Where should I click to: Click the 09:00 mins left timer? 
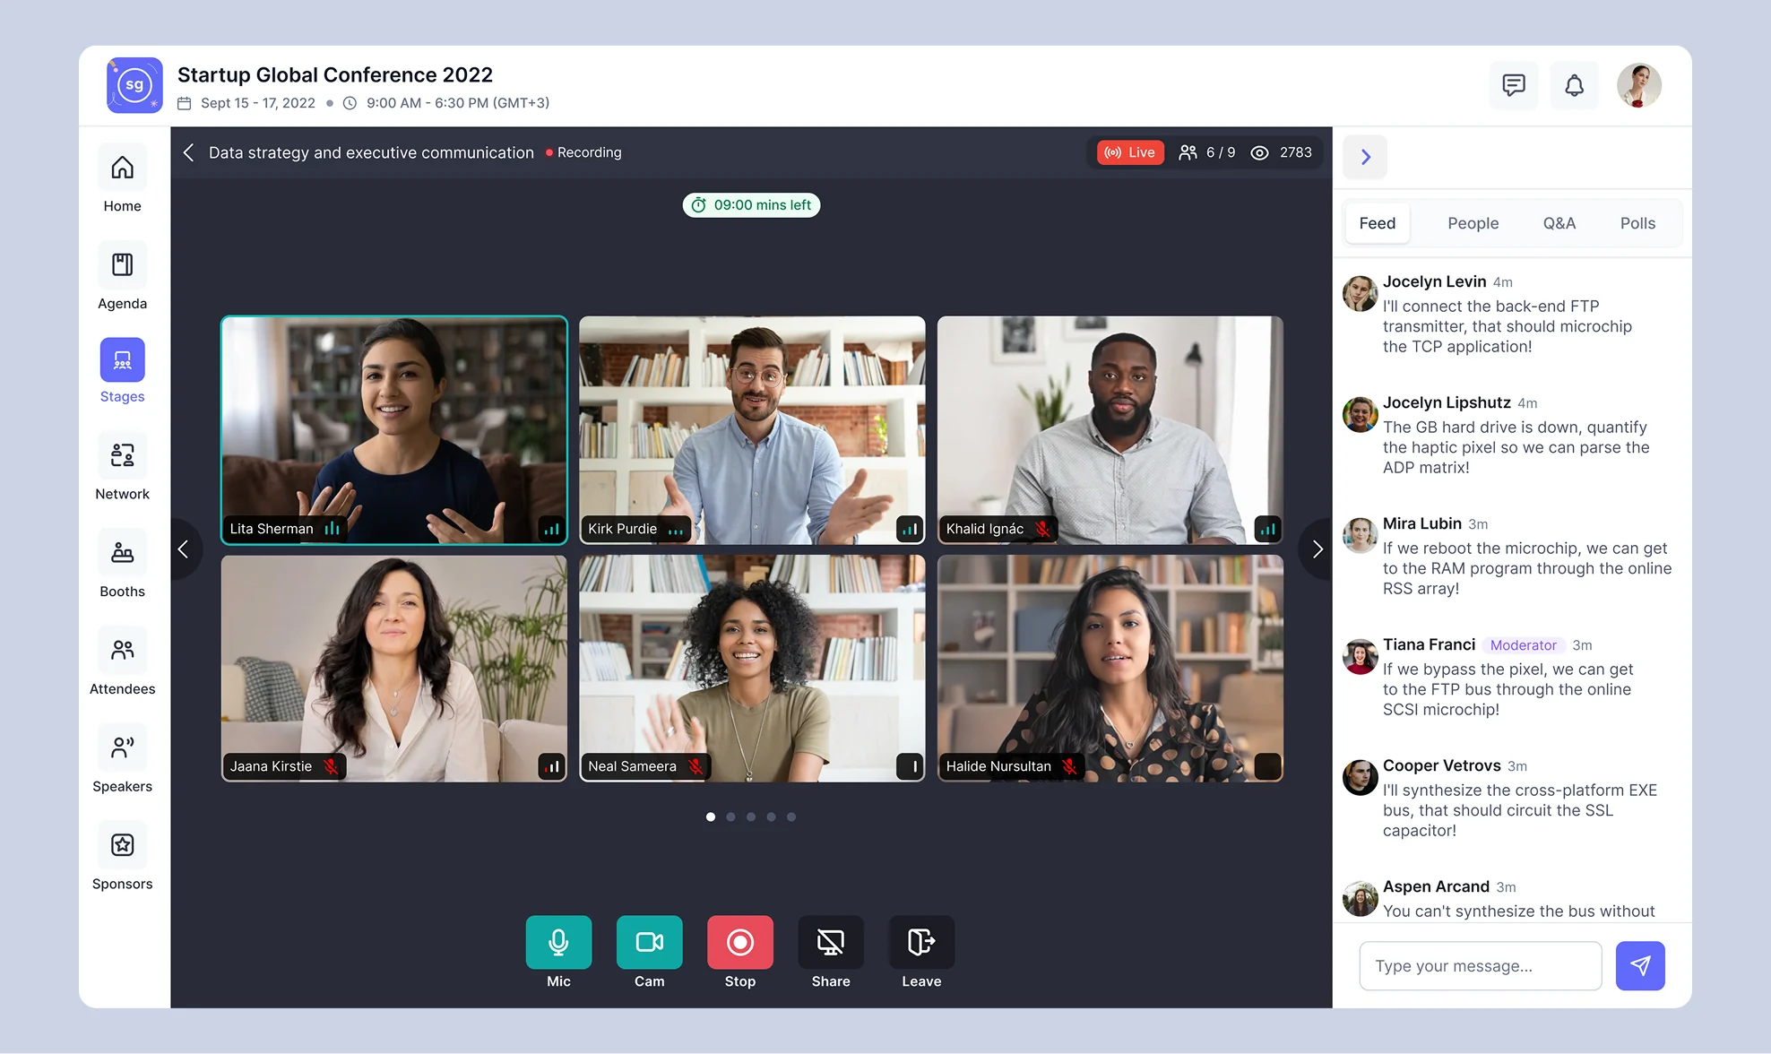click(751, 205)
